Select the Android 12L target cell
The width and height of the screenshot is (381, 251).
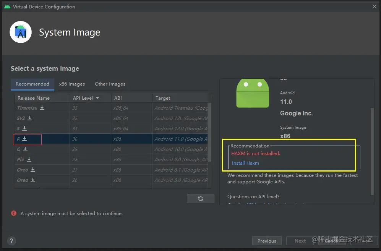[x=180, y=118]
